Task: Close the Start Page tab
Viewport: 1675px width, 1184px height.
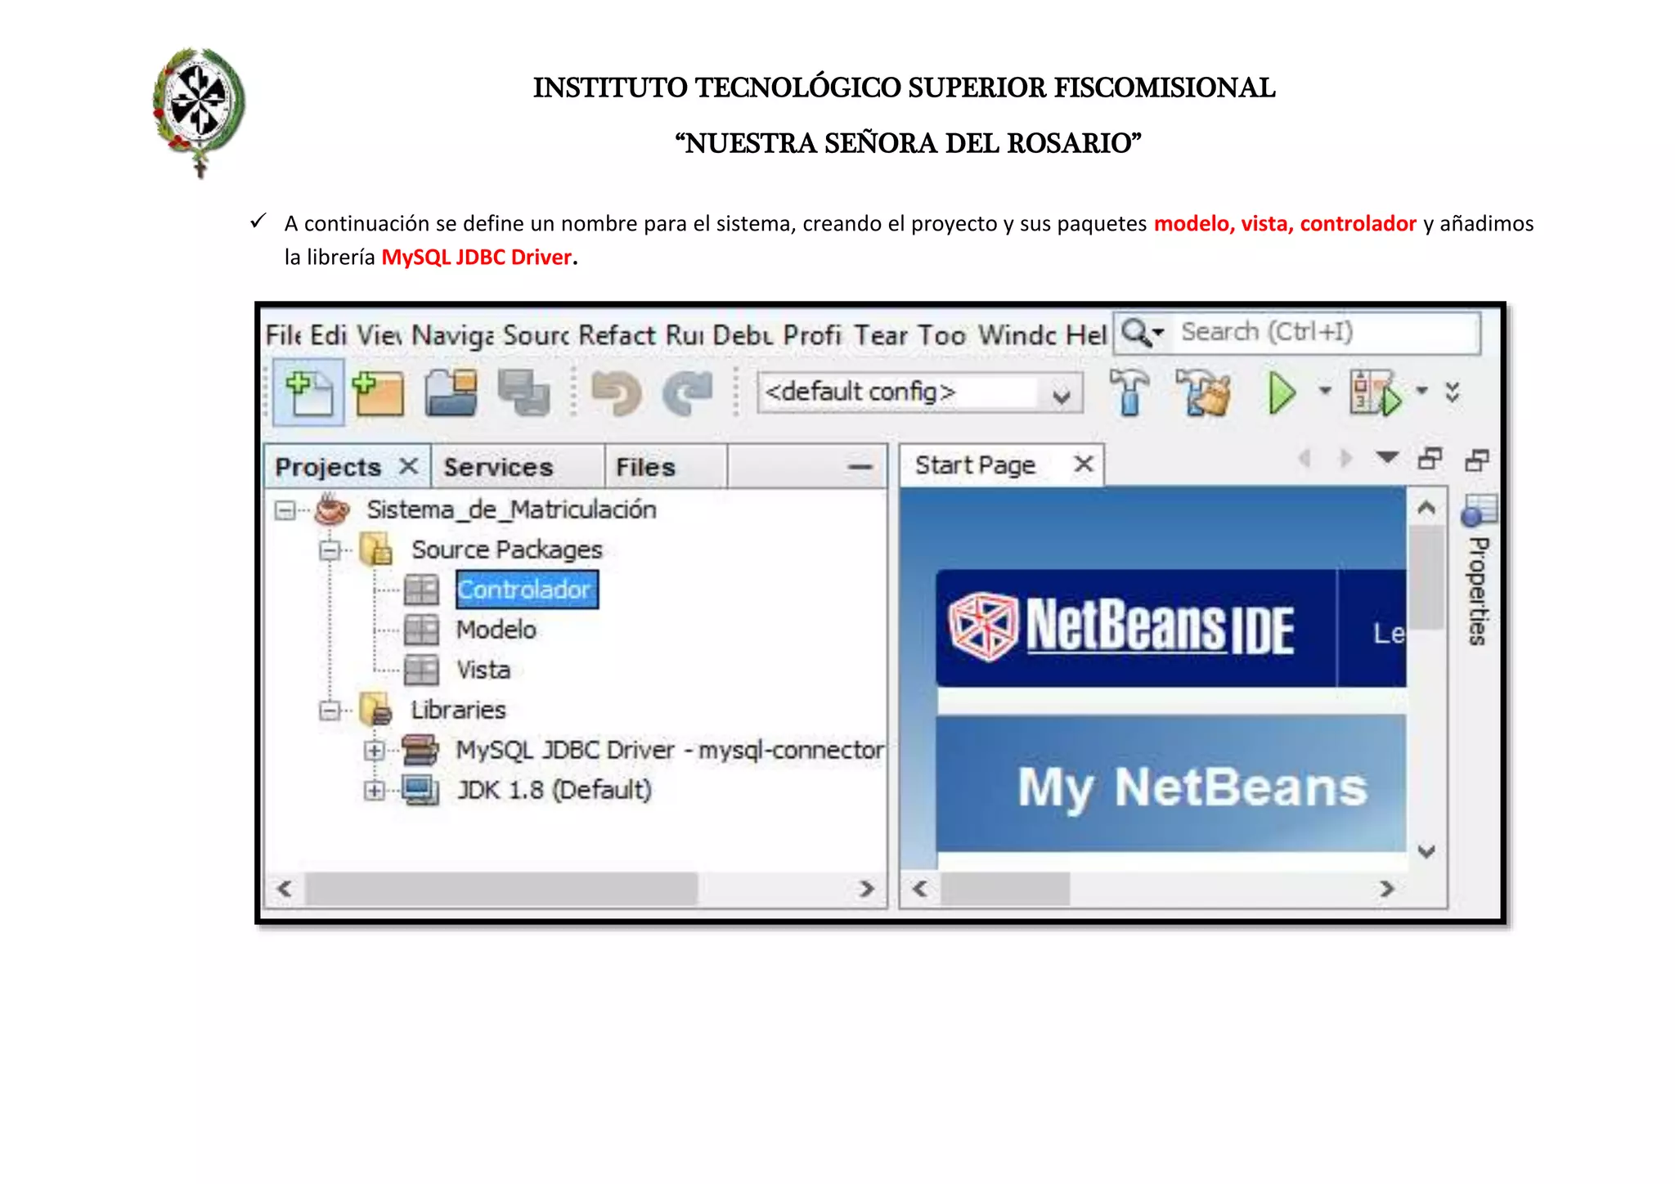Action: 1084,464
